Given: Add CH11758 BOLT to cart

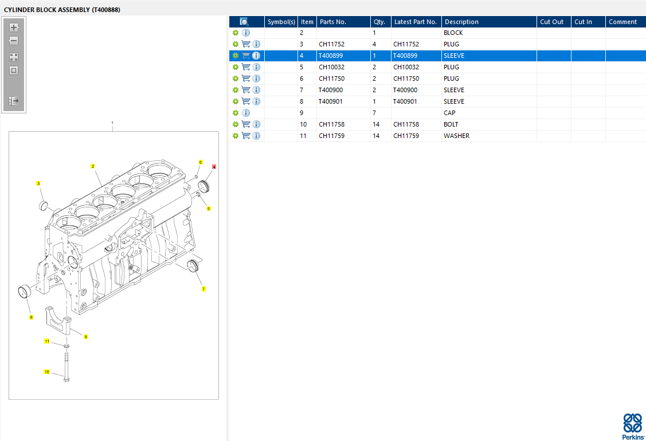Looking at the screenshot, I should point(246,124).
